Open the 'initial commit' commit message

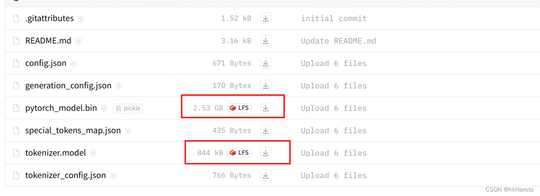coord(334,18)
